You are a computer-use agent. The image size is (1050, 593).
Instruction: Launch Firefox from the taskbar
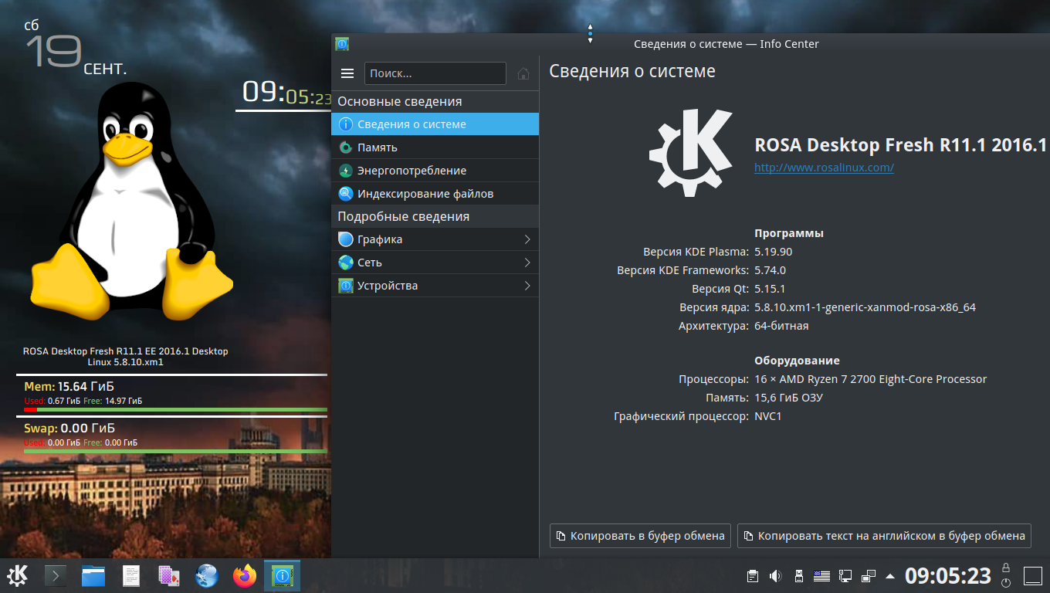[x=245, y=575]
